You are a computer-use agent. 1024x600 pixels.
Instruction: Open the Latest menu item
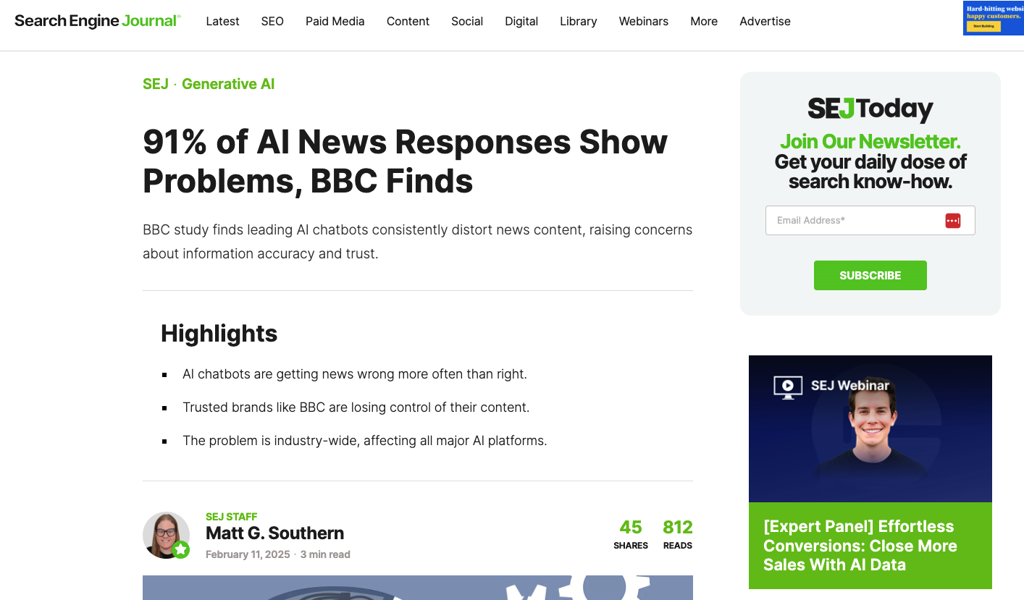click(x=222, y=21)
